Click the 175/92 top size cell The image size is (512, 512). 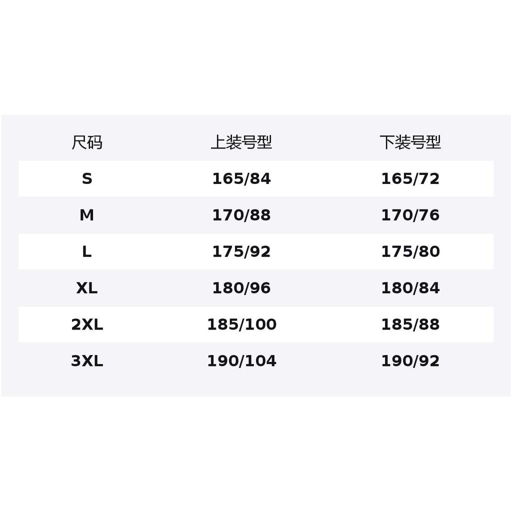click(x=241, y=252)
